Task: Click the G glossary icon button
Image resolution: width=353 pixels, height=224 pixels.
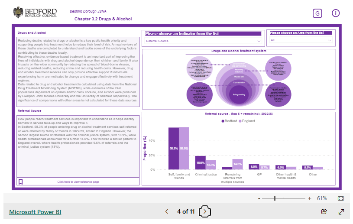Action: tap(317, 13)
